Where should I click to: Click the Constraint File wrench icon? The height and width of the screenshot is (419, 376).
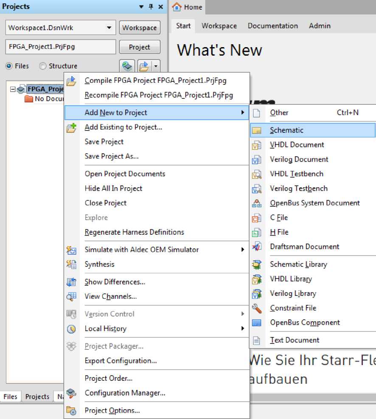coord(256,308)
